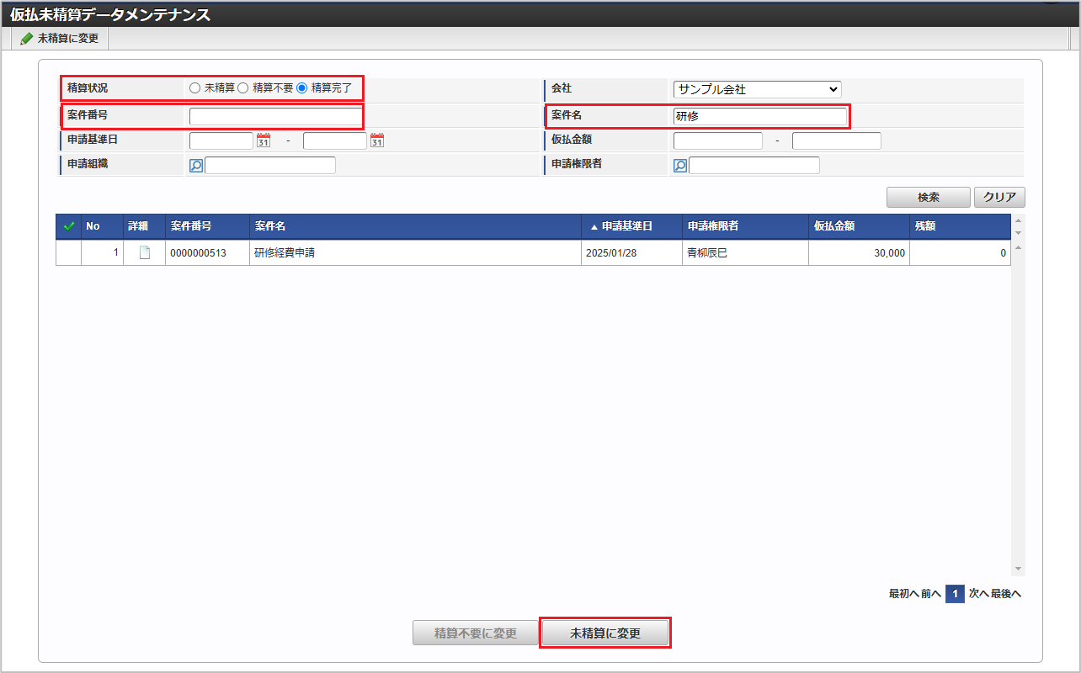
Task: Go to 最初へ first page link
Action: 903,594
